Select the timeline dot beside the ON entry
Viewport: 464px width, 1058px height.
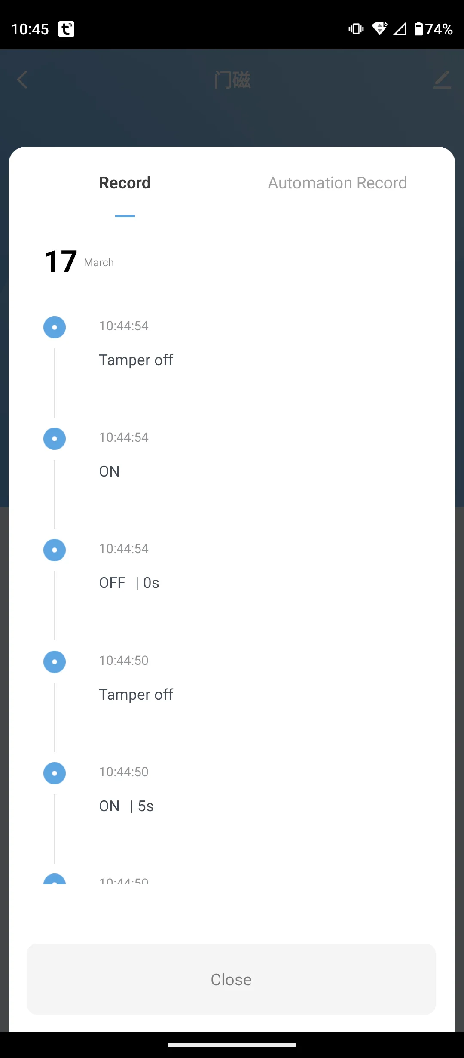coord(55,439)
